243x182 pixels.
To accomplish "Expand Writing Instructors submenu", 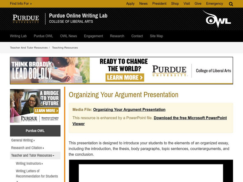I will (x=29, y=163).
